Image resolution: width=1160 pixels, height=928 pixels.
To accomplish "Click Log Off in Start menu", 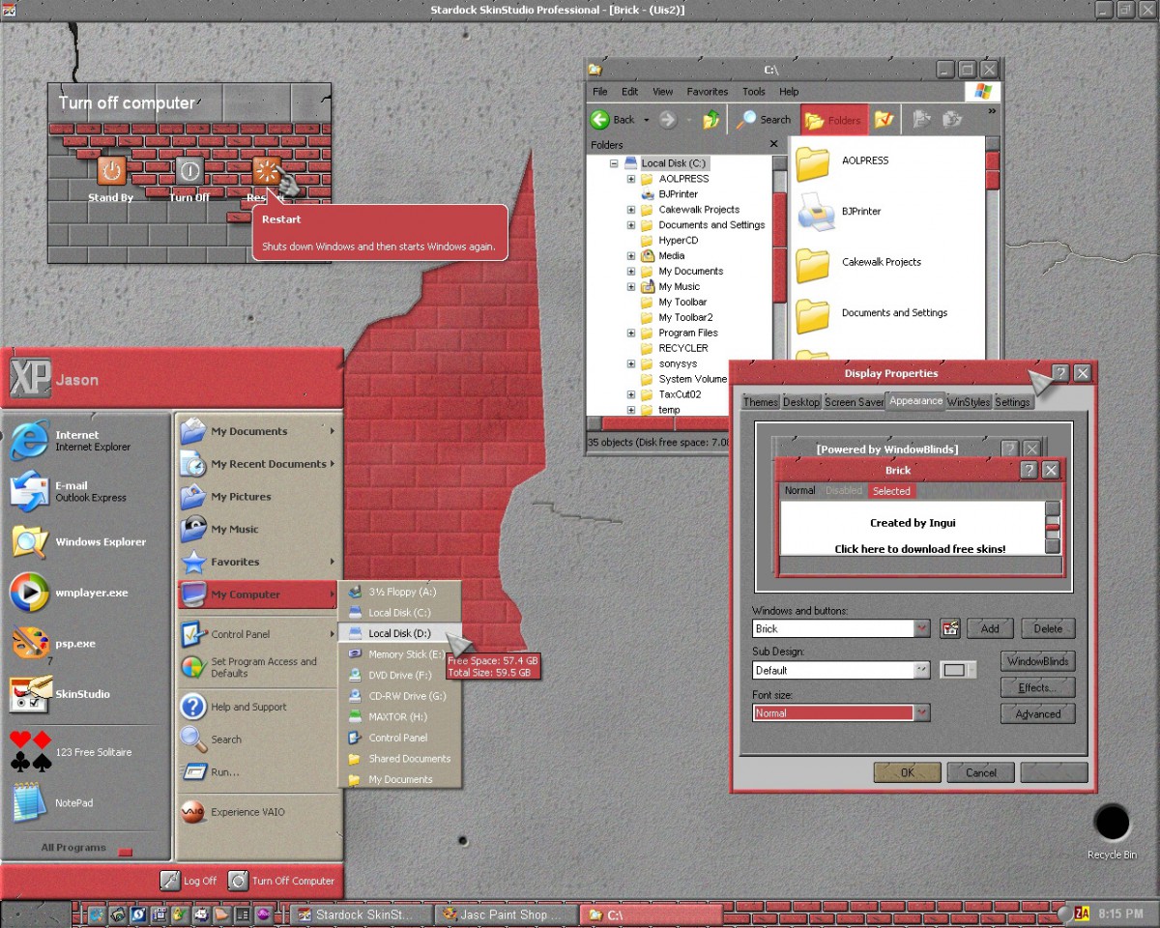I will (x=189, y=881).
